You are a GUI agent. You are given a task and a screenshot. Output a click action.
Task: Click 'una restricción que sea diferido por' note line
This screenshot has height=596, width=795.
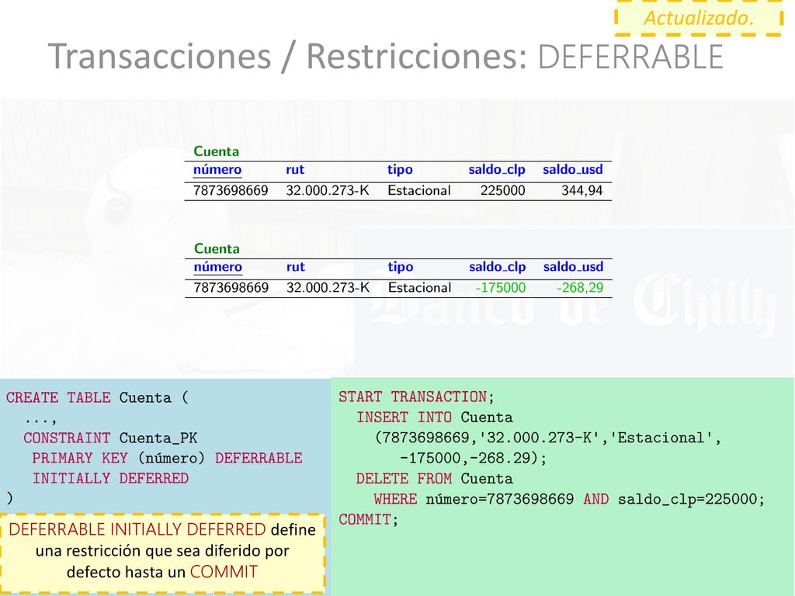[x=162, y=551]
